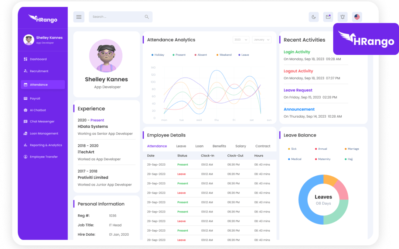Click the Loan Management sidebar icon
Screen dimensions: 399x249
click(x=25, y=133)
